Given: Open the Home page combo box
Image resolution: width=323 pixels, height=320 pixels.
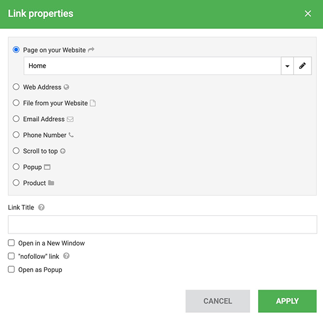Looking at the screenshot, I should [x=152, y=66].
